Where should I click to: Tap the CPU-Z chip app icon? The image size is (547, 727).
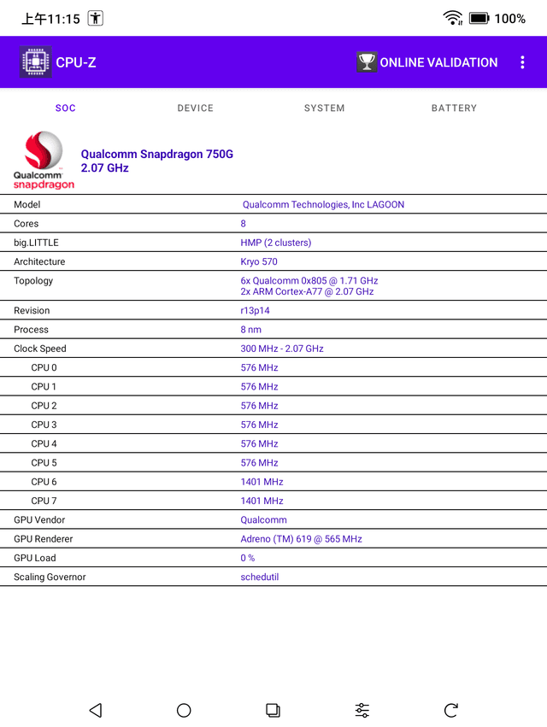pyautogui.click(x=36, y=62)
